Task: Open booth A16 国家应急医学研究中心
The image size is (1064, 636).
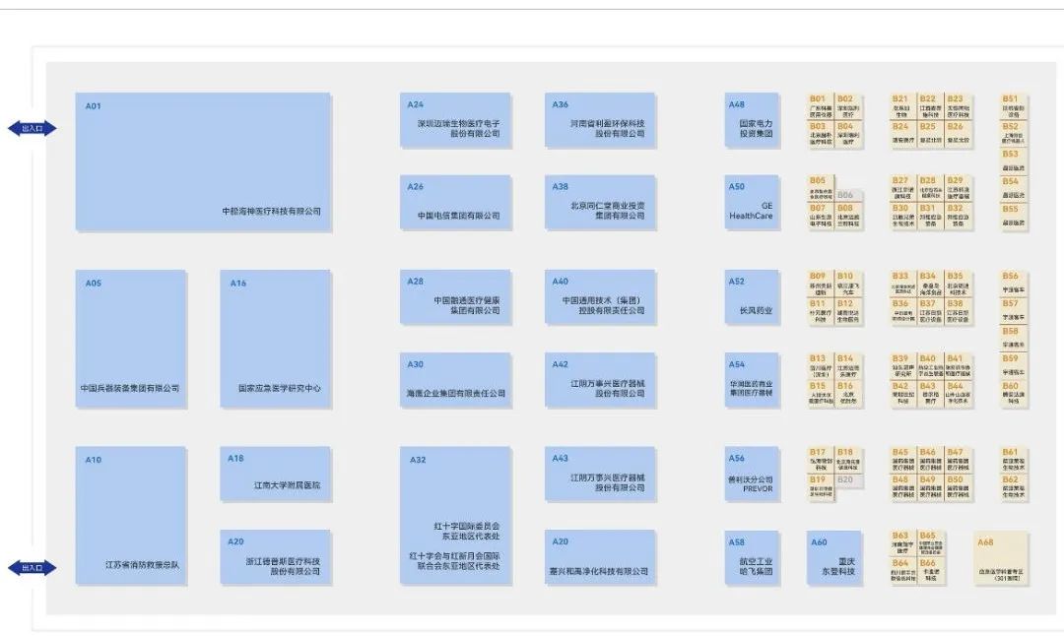Action: [x=276, y=339]
